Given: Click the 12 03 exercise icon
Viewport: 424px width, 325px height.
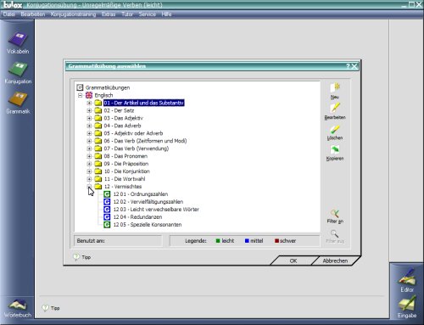Looking at the screenshot, I should 107,210.
